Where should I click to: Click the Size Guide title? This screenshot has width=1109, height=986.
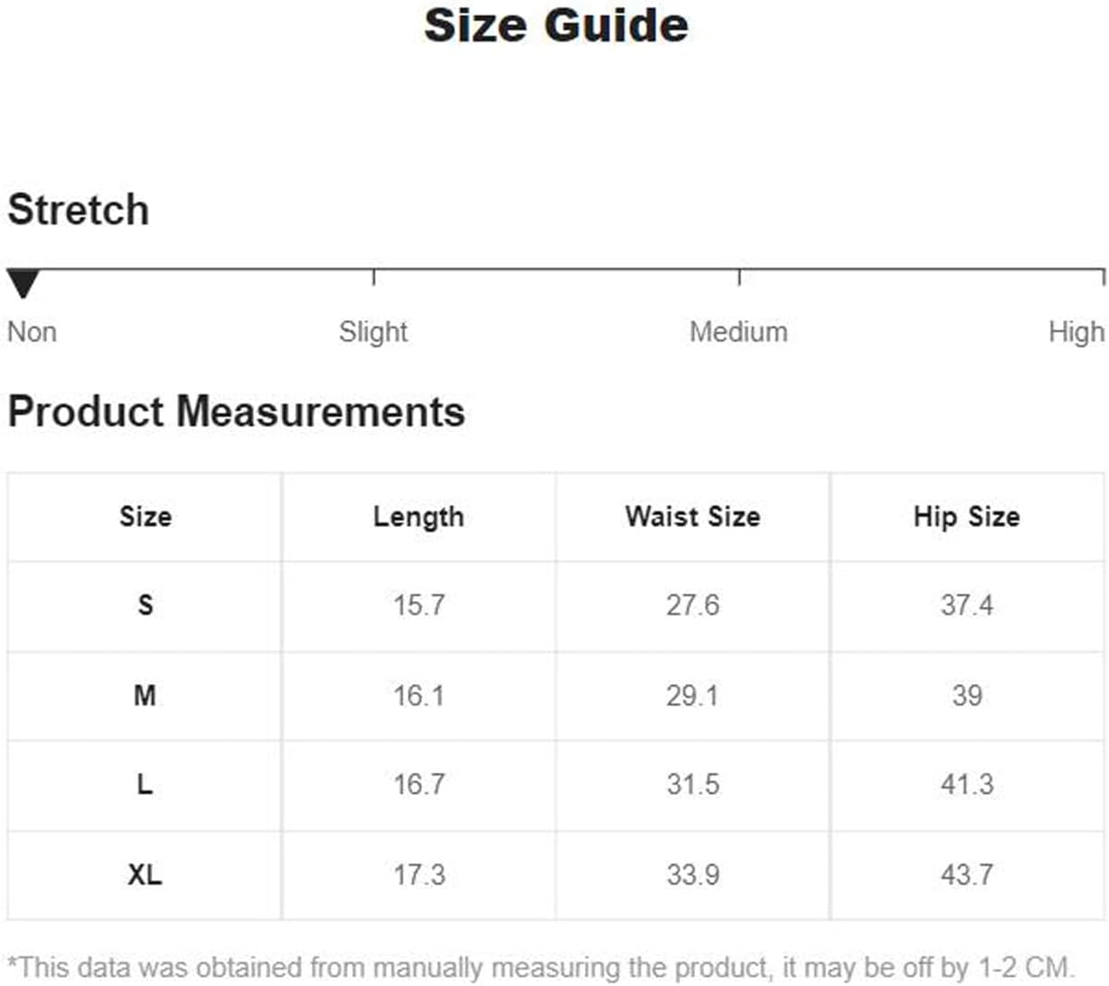coord(556,24)
